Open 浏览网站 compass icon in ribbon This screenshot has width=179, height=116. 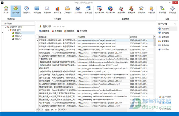click(x=27, y=10)
